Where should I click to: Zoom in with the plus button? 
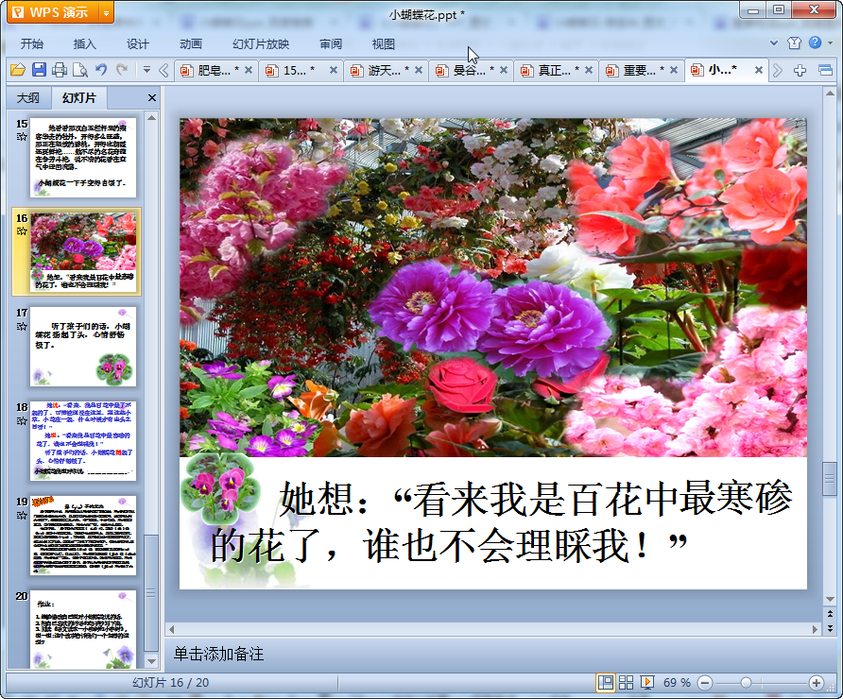pyautogui.click(x=817, y=683)
